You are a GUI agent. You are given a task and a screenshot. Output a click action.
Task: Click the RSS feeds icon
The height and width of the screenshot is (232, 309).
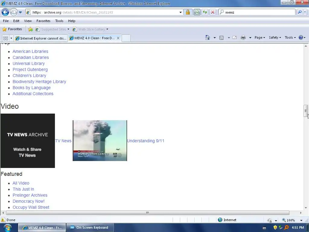click(221, 37)
